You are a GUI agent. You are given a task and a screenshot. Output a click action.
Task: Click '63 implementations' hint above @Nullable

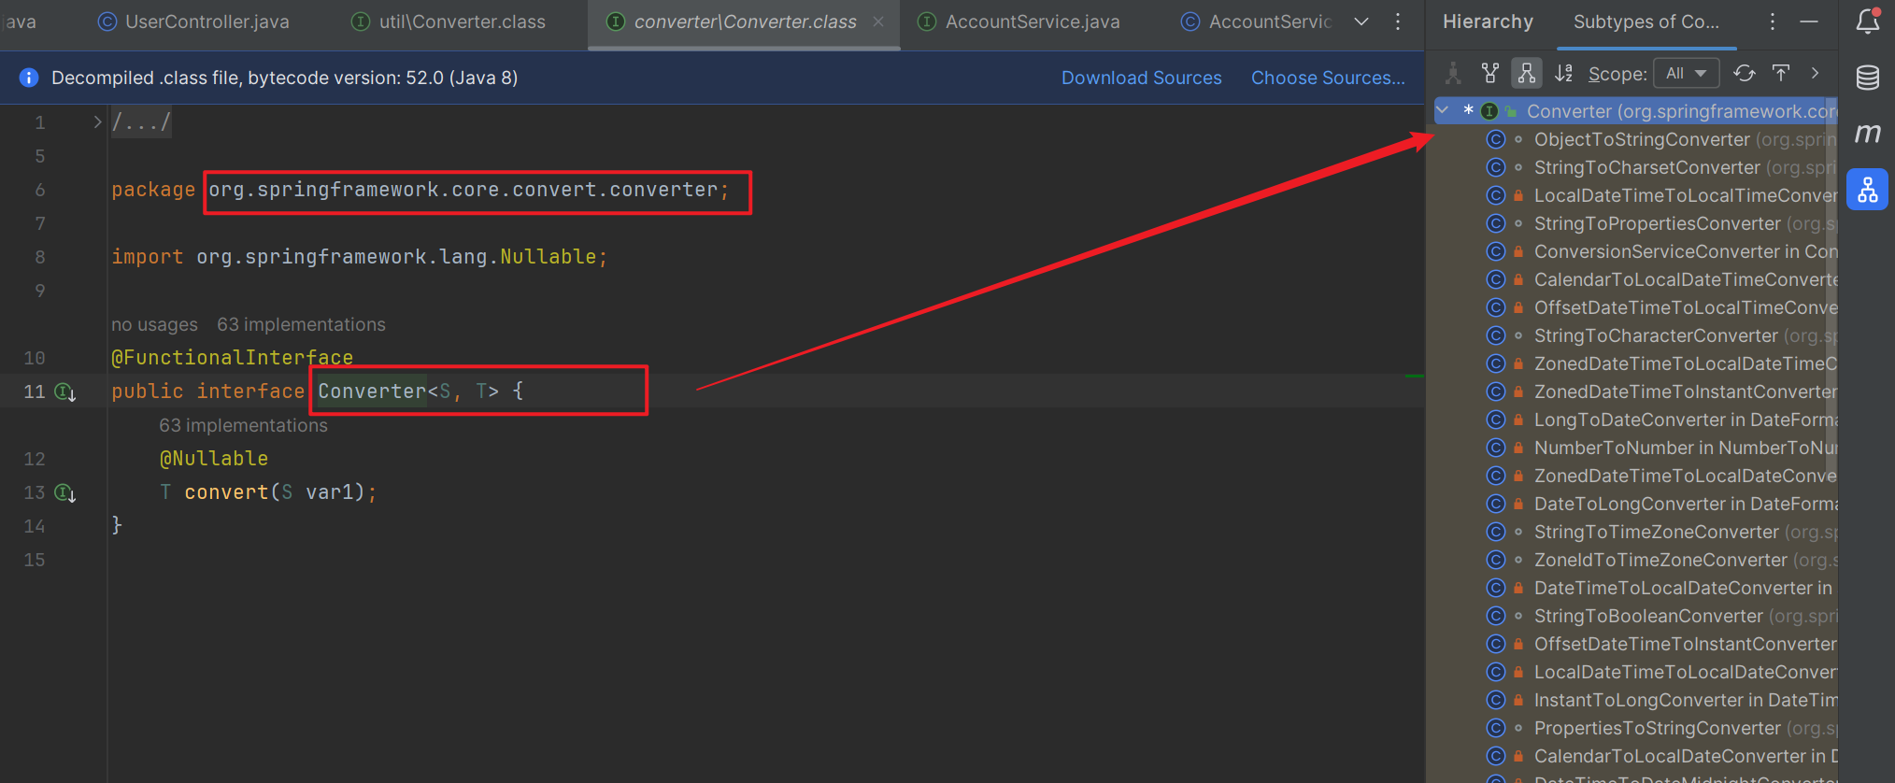pyautogui.click(x=243, y=425)
